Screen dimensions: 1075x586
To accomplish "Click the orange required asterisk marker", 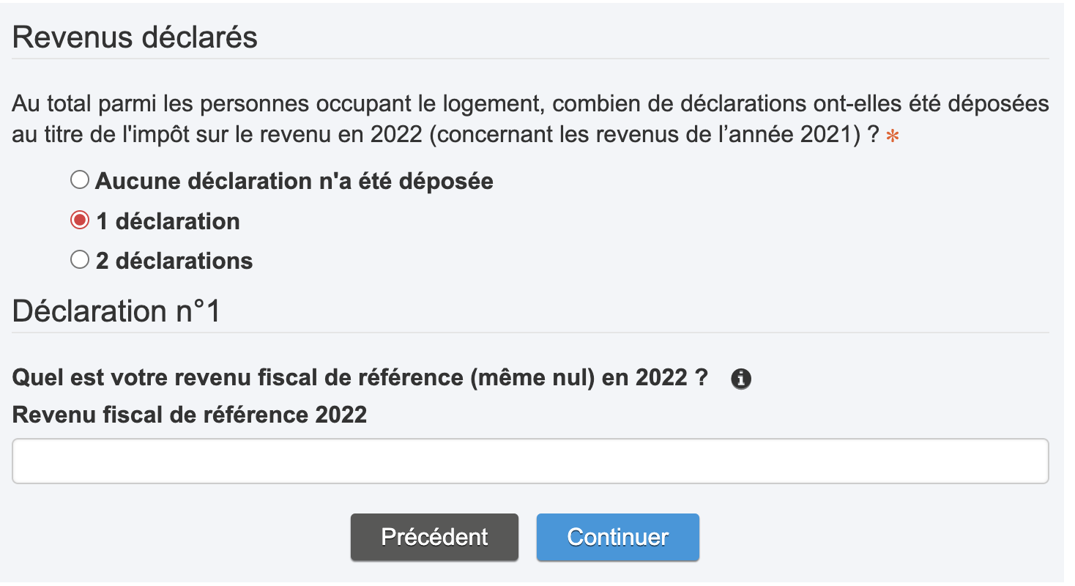I will tap(893, 136).
